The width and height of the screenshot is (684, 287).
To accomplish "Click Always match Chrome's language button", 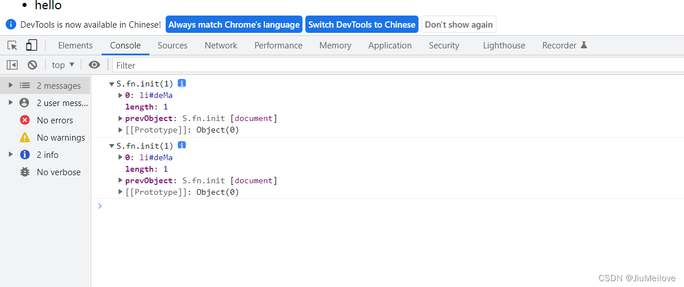I will click(x=234, y=25).
